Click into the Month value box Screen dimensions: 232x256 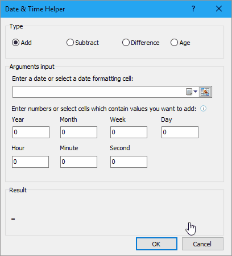coord(78,132)
